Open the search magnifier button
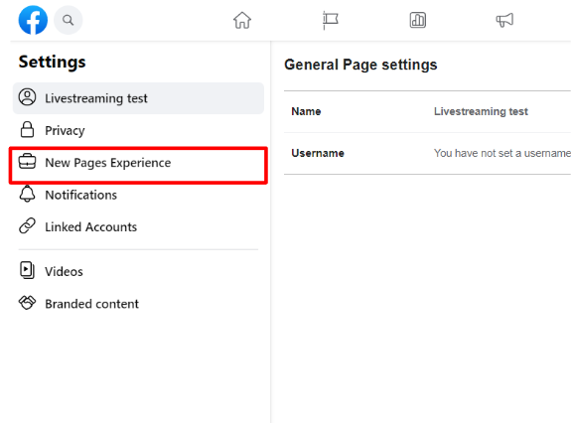 [x=69, y=20]
